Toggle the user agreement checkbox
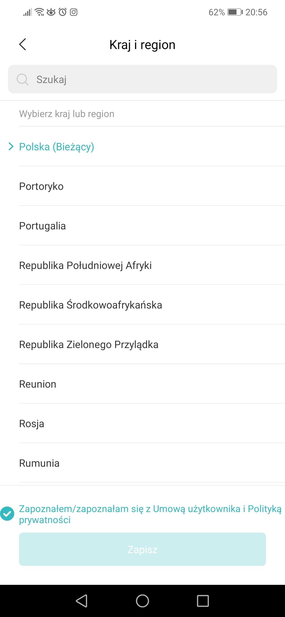 7,514
